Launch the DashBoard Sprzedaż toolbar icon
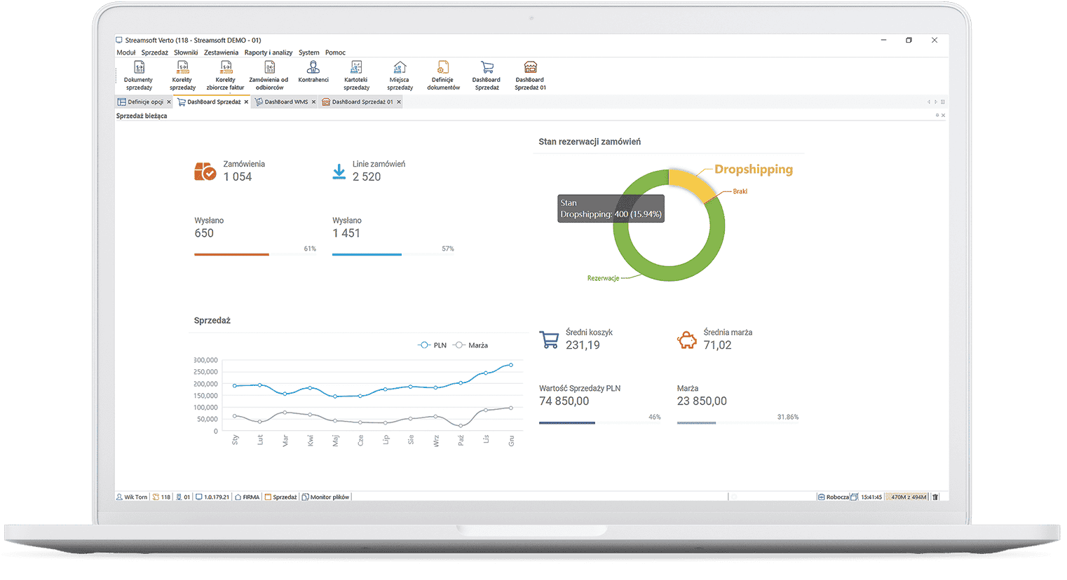This screenshot has width=1067, height=580. click(x=487, y=76)
